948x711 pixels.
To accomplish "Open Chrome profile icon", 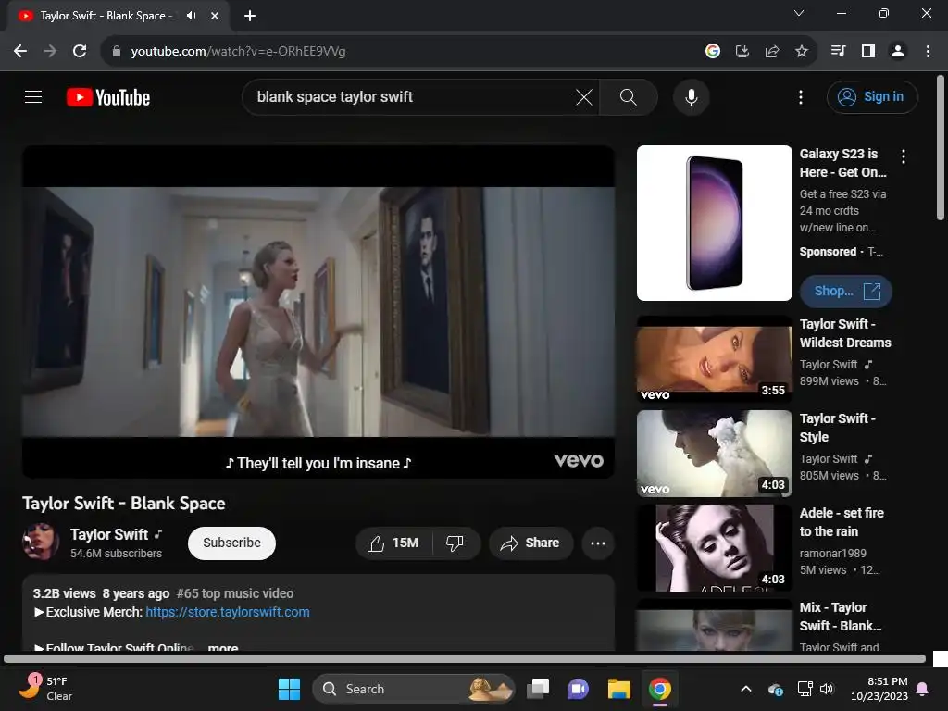I will 898,52.
